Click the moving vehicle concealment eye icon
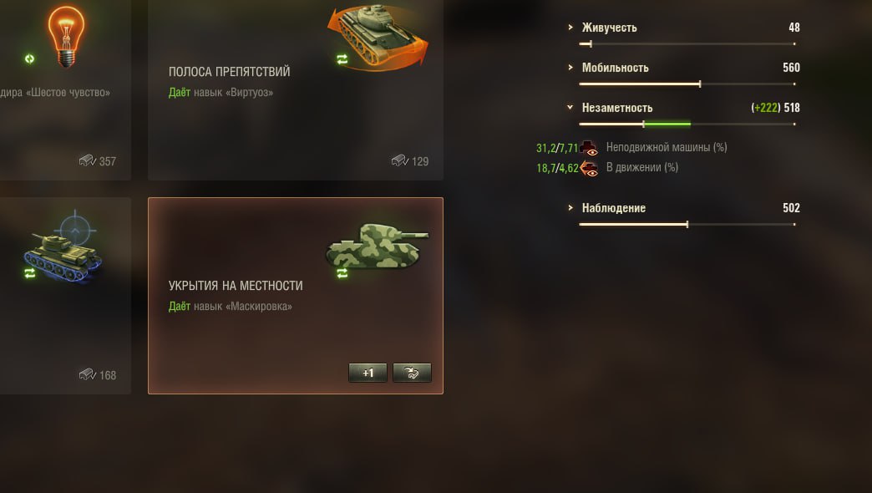Screen dimensions: 872x493 click(589, 168)
